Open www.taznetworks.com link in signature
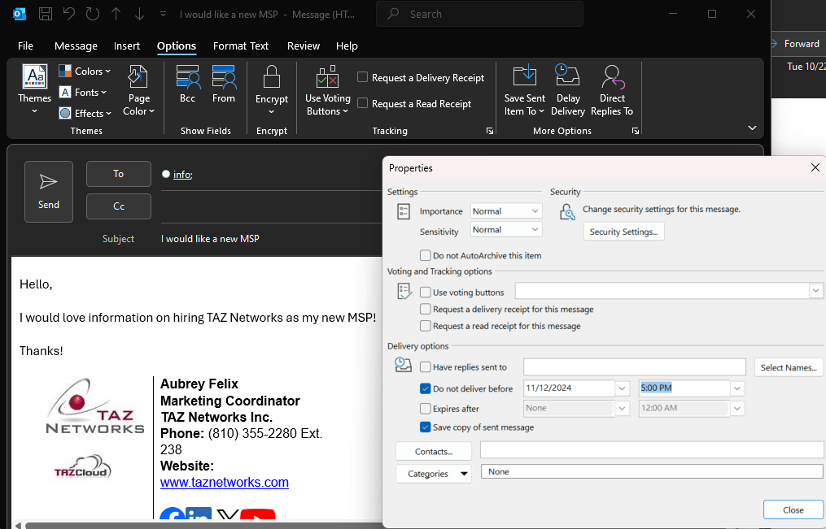 click(225, 482)
